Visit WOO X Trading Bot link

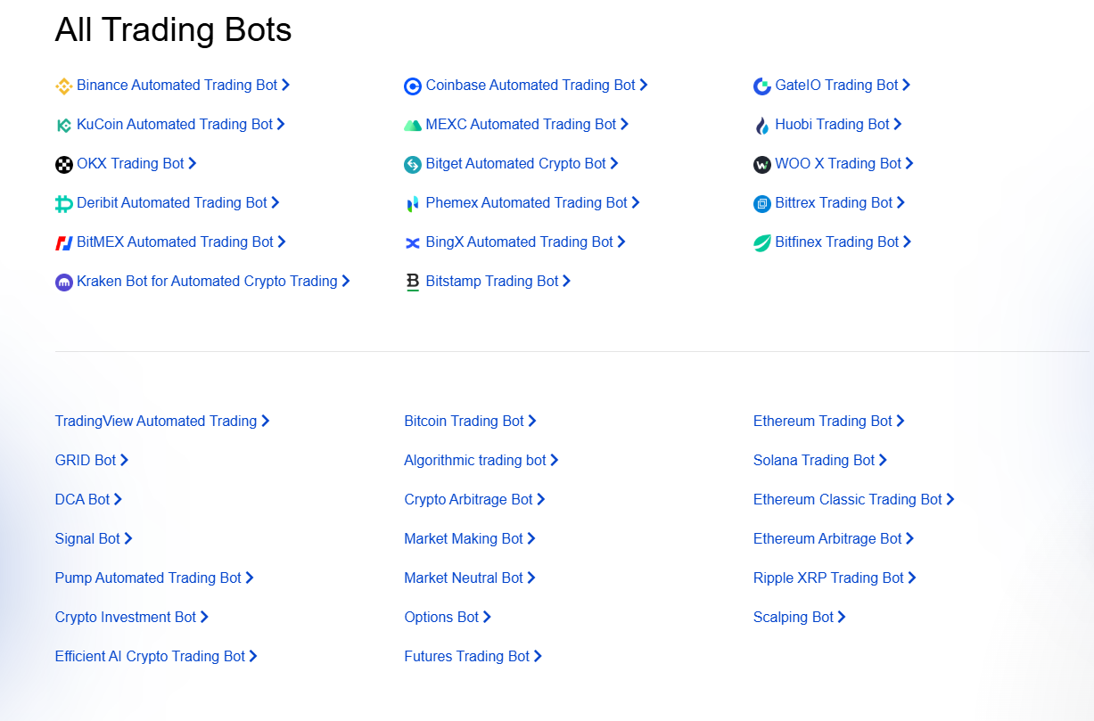844,164
